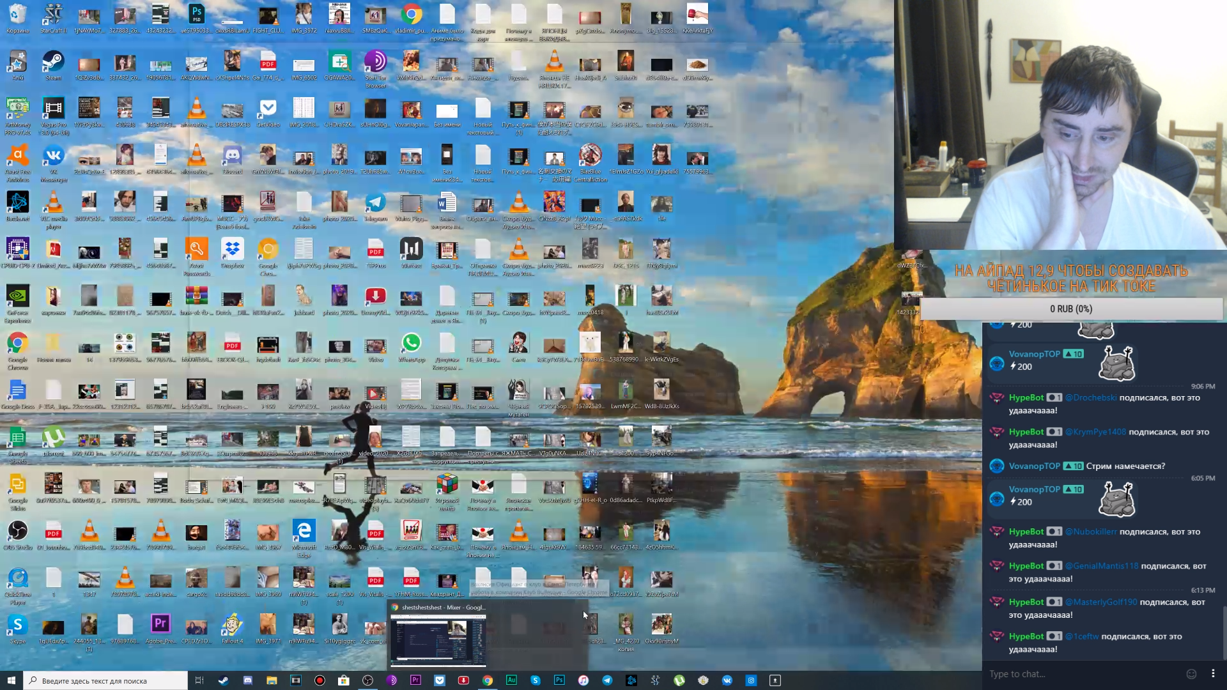The height and width of the screenshot is (690, 1227).
Task: Launch Photoshop from the taskbar
Action: (x=559, y=680)
